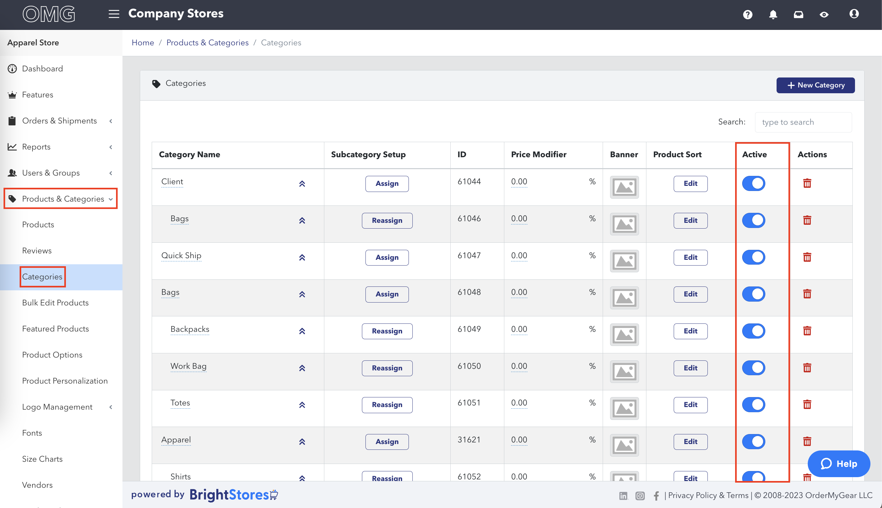
Task: Move the Work Bag category up with double chevron
Action: pos(302,368)
